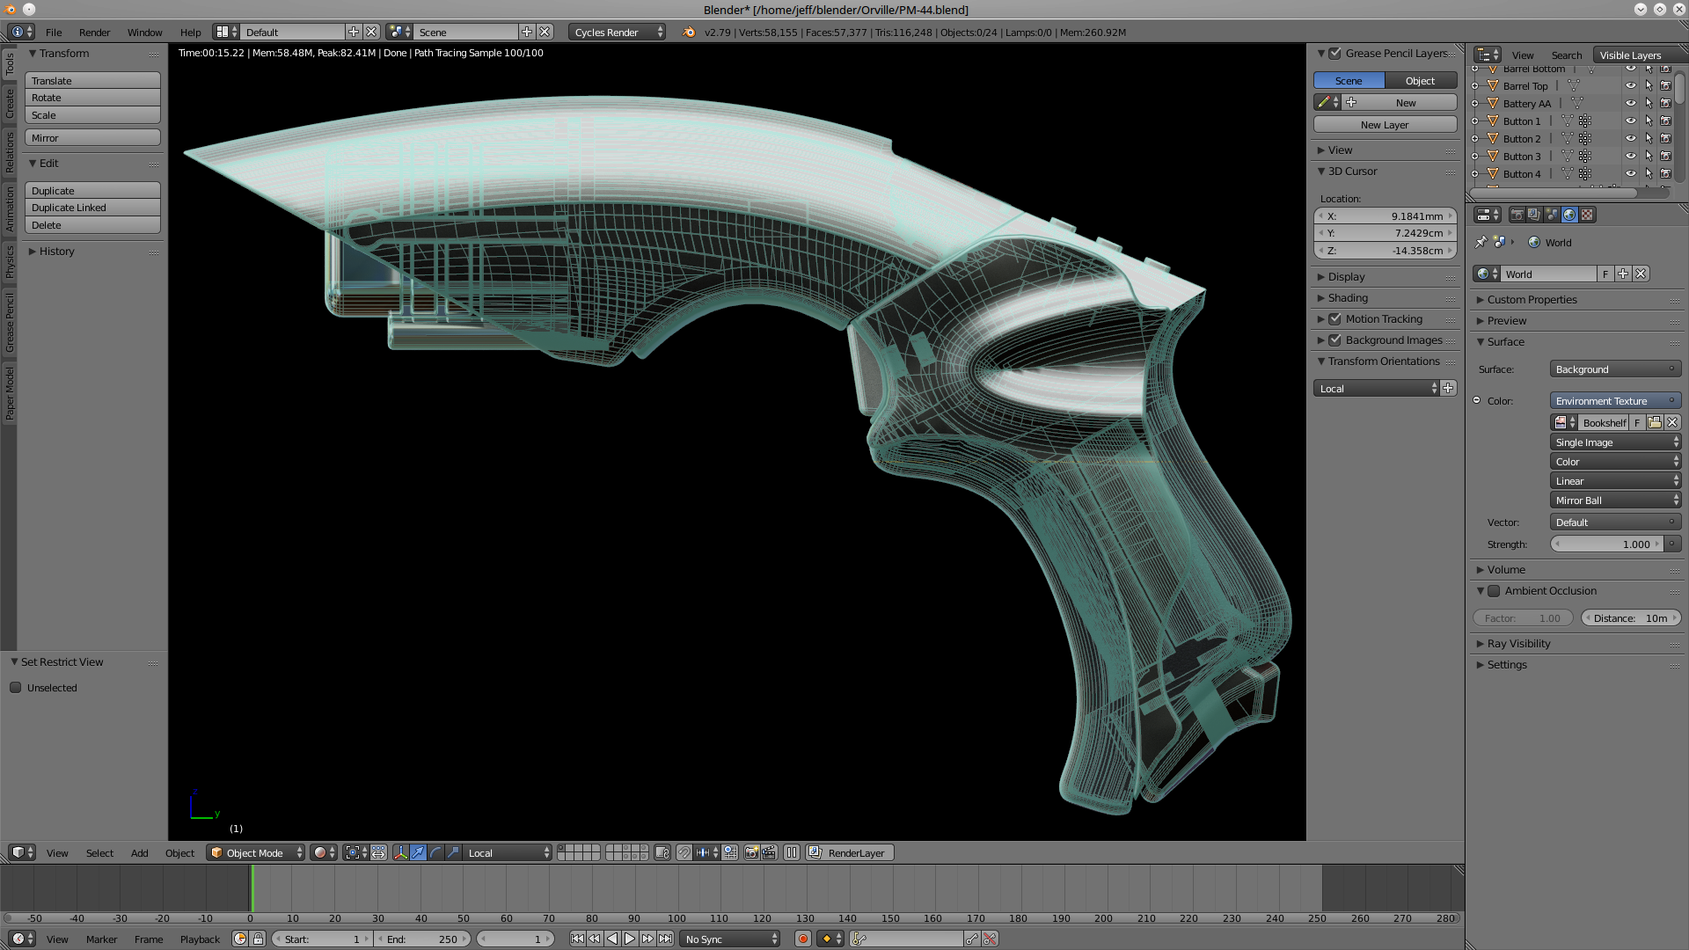Screen dimensions: 1689x950
Task: Open the File menu
Action: (54, 32)
